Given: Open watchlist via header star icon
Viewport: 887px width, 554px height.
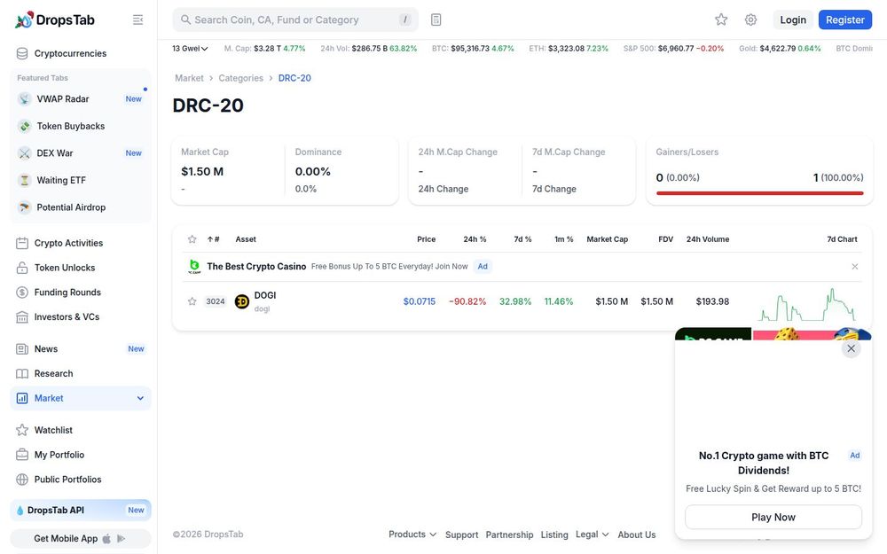Looking at the screenshot, I should point(720,20).
